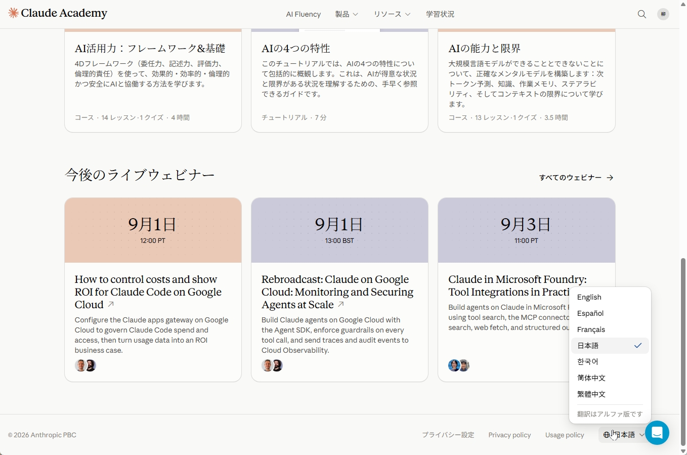Click '© 2026 Anthropic PBC' footer text

click(42, 435)
